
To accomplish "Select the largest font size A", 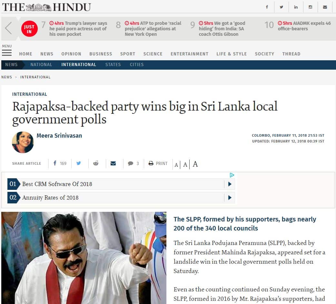I will [x=195, y=164].
